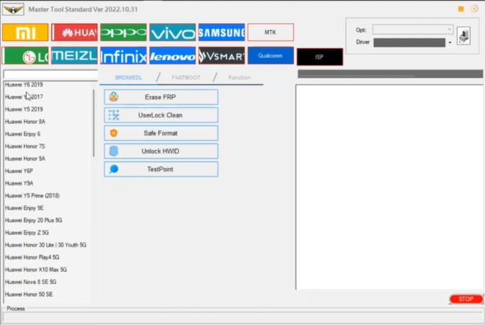This screenshot has width=485, height=325.
Task: Click the shield icon on Safe Format
Action: pyautogui.click(x=114, y=133)
